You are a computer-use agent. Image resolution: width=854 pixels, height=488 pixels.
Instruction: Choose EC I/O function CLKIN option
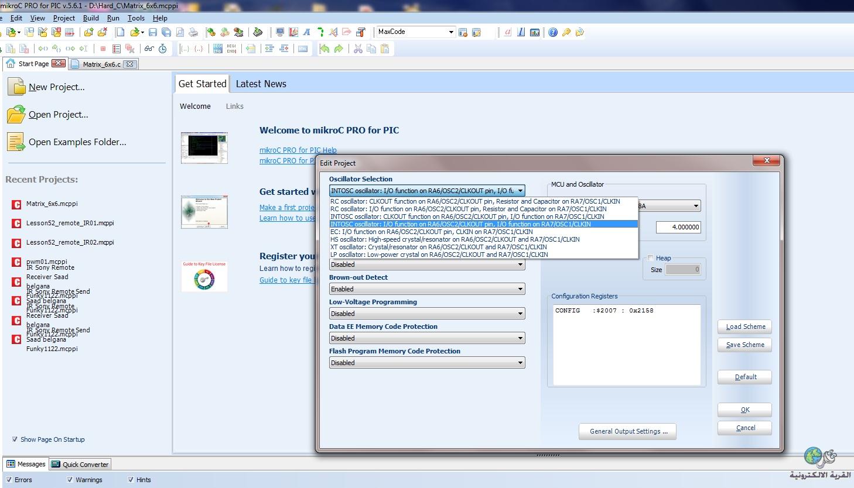click(x=484, y=232)
